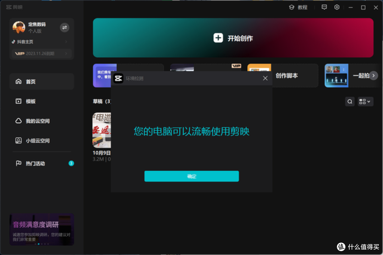
Task: Open the feedback message icon
Action: pyautogui.click(x=324, y=7)
